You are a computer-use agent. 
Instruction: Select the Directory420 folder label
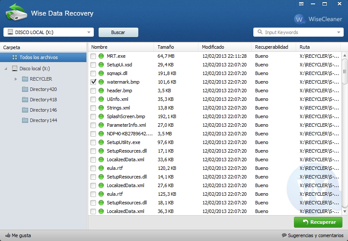[43, 89]
